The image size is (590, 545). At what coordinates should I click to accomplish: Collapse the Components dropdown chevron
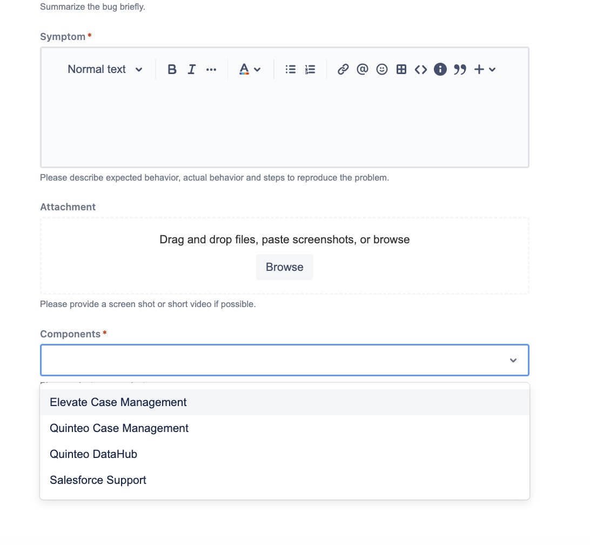pos(513,360)
